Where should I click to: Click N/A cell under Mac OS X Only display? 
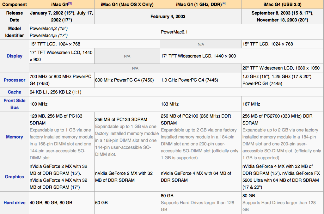(127, 56)
